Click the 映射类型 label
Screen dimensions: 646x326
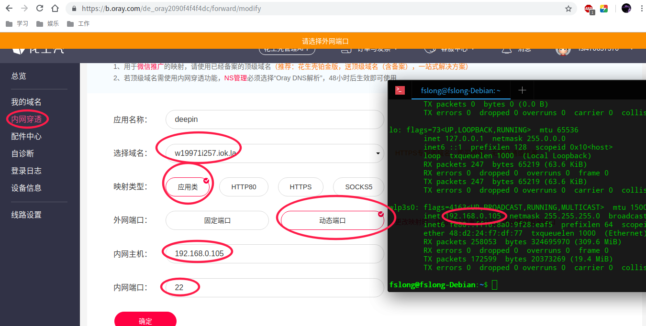click(130, 187)
